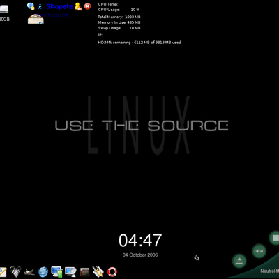The width and height of the screenshot is (279, 279).
Task: Click the eject button on the media player
Action: [x=239, y=261]
